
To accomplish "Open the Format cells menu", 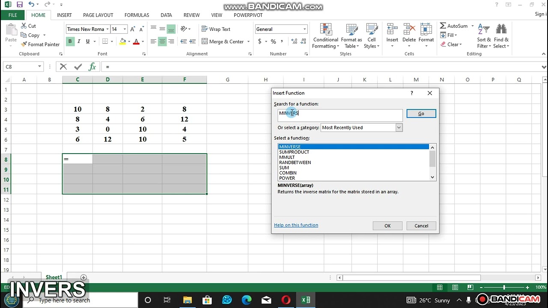I will pos(426,36).
